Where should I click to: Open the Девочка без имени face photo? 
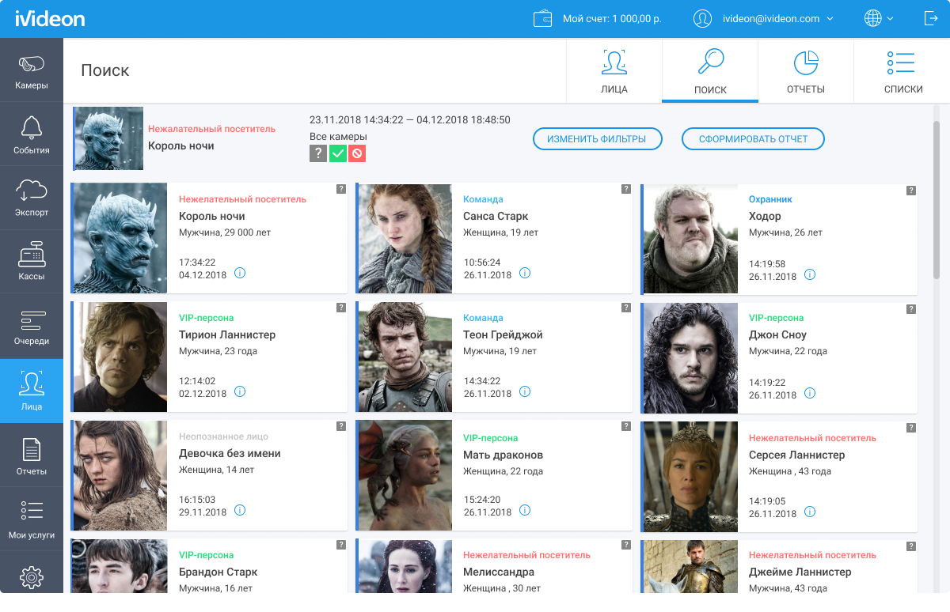pos(120,475)
